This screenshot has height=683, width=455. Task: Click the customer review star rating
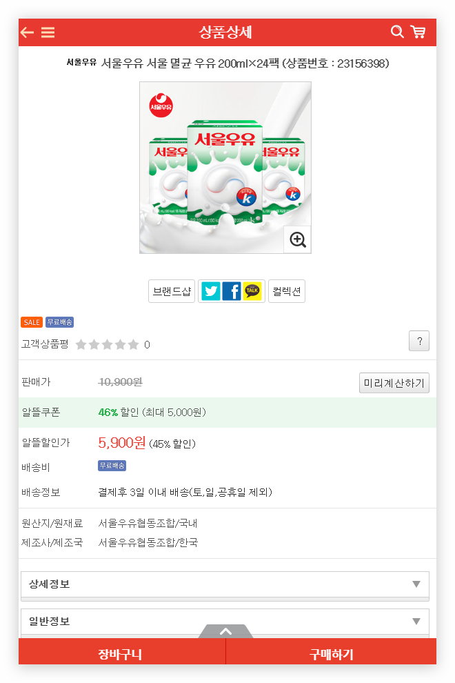[107, 344]
